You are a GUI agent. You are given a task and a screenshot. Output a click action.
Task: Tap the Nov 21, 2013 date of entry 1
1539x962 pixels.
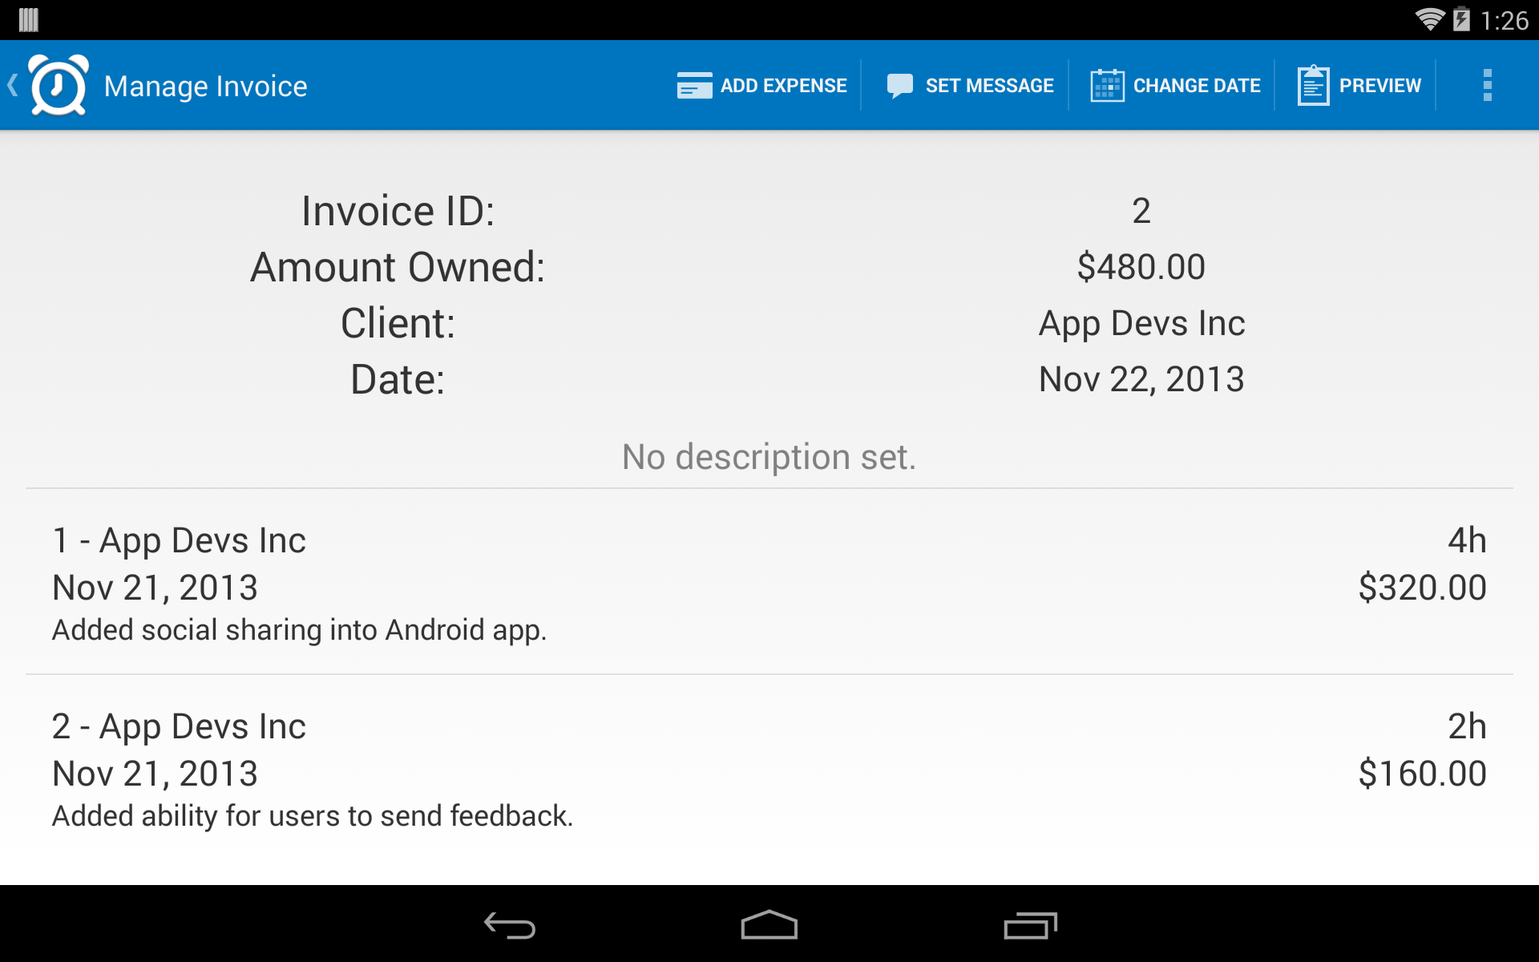point(154,587)
